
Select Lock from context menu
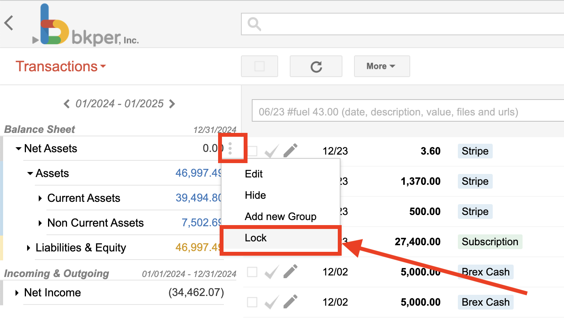(256, 238)
